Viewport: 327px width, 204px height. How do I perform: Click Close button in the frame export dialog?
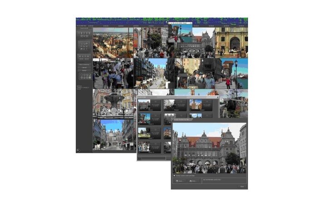click(242, 186)
